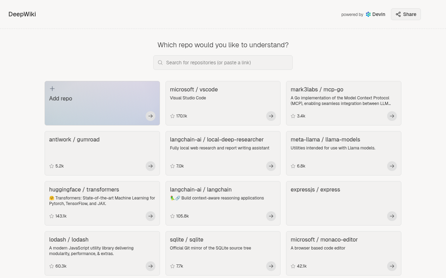Open mark3labs / mcp-go via its arrow icon
Screen dimensions: 446x278
[392, 116]
